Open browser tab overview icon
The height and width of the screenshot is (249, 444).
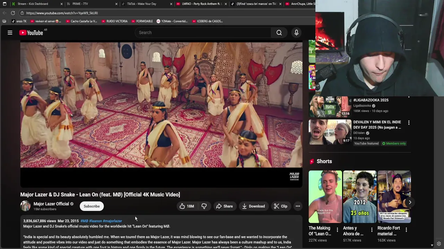click(x=5, y=4)
